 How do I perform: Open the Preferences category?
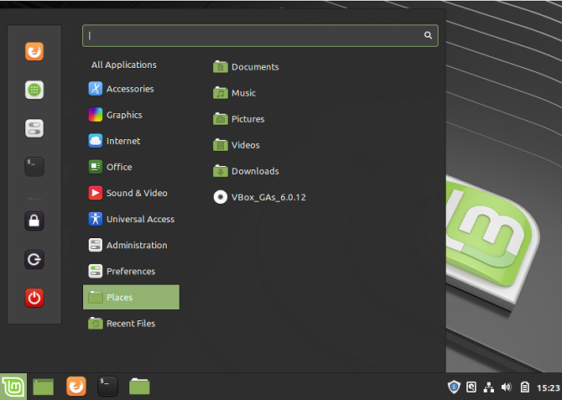(131, 272)
